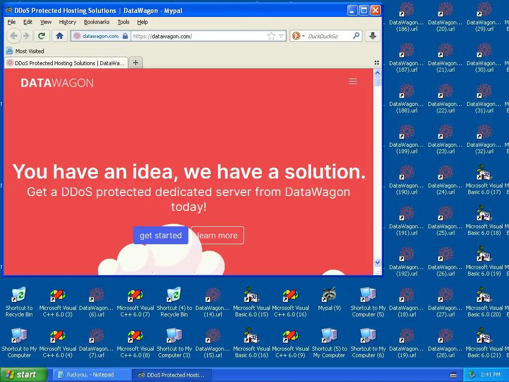Open the Downloads arrow button in toolbar
This screenshot has height=382, width=509.
pyautogui.click(x=373, y=36)
